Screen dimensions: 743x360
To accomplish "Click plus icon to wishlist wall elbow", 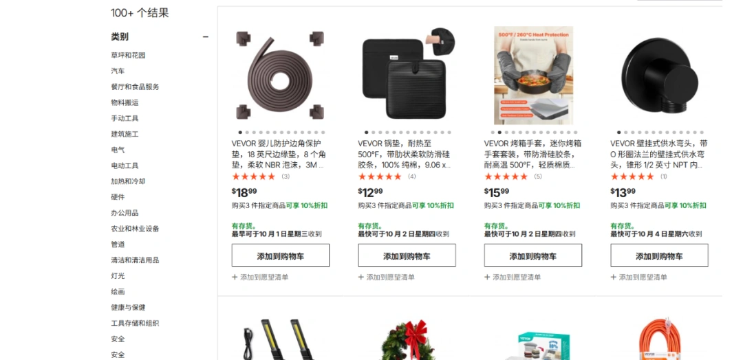I will point(613,278).
